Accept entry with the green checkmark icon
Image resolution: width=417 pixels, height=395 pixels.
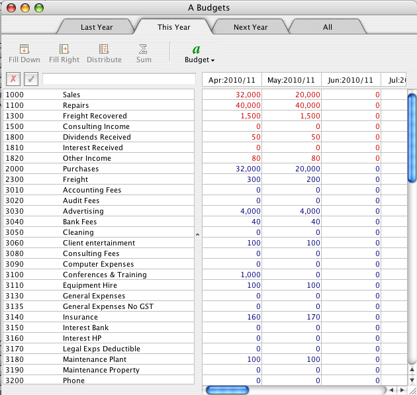point(31,79)
